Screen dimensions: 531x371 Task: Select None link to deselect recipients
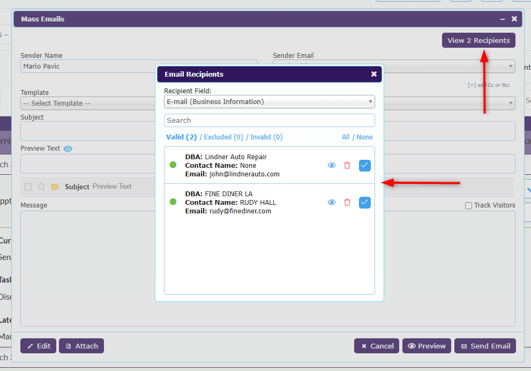[364, 137]
